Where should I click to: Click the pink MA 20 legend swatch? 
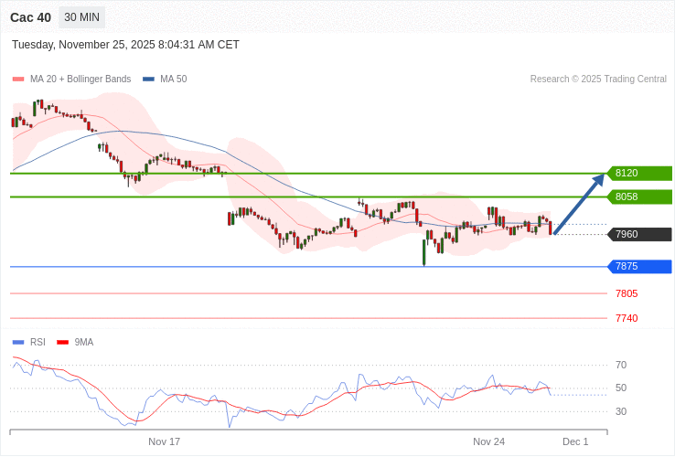coord(18,80)
